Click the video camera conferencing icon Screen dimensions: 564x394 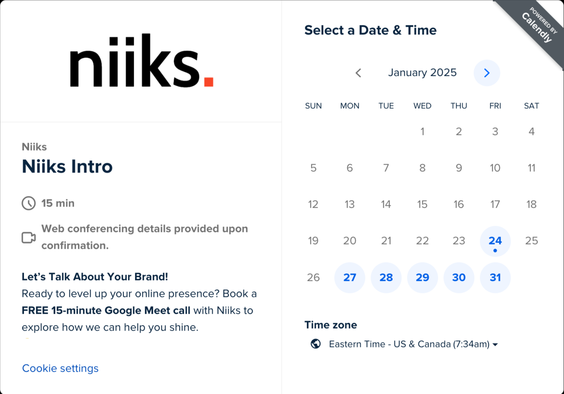pos(29,237)
